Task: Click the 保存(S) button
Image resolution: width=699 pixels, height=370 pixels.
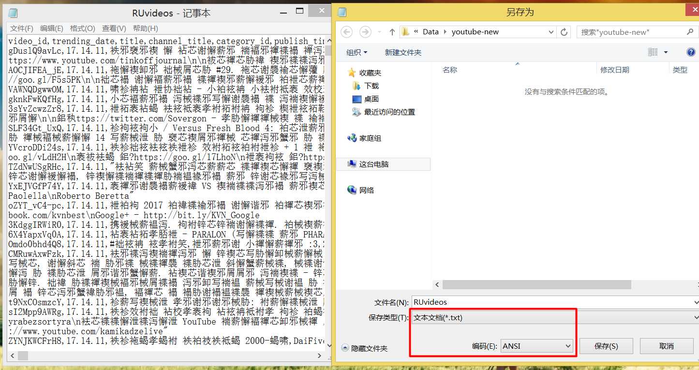Action: click(606, 346)
